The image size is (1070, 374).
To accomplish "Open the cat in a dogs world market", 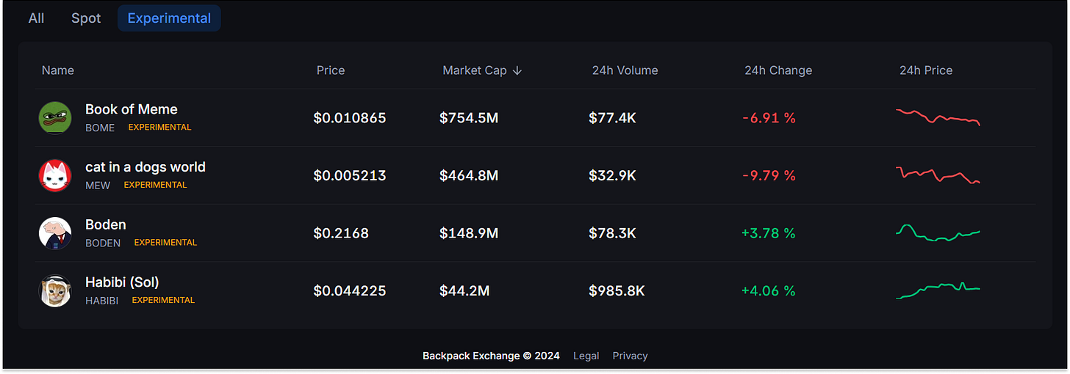I will click(535, 175).
